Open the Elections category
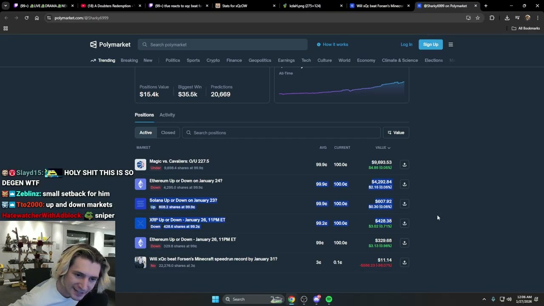The image size is (544, 306). pyautogui.click(x=433, y=60)
